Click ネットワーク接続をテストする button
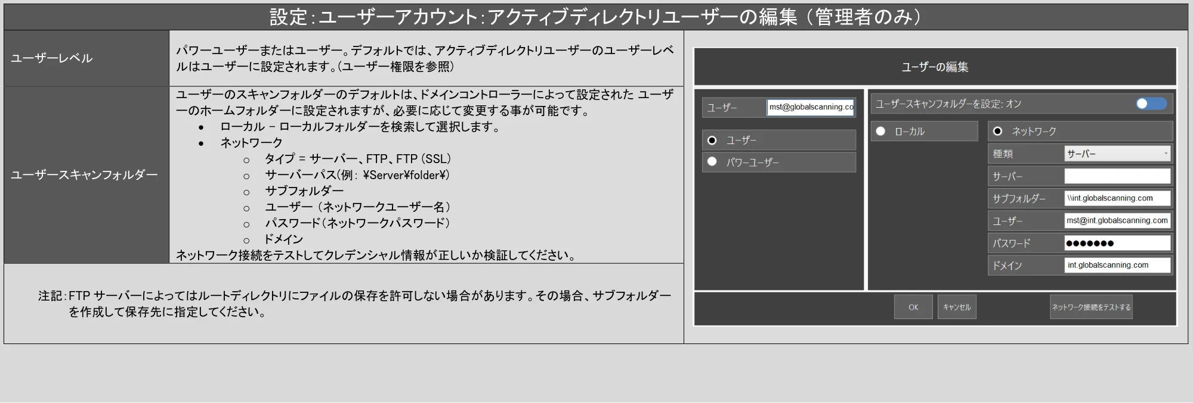 tap(1091, 307)
